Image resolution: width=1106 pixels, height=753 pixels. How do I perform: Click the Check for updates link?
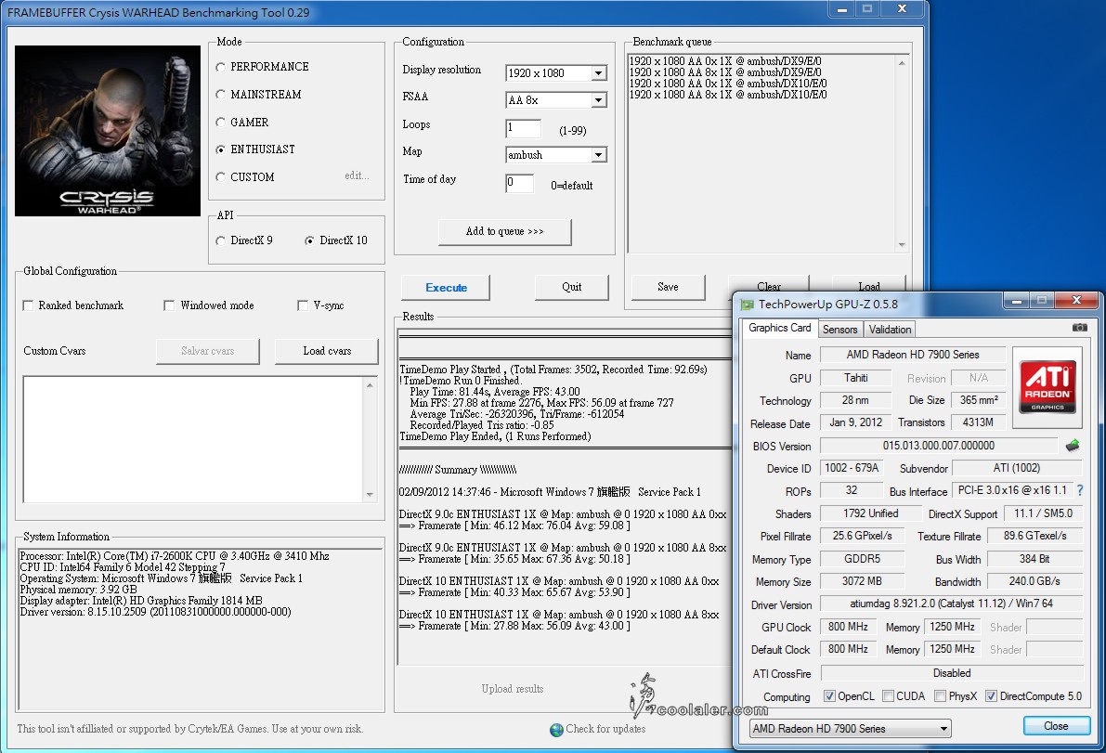point(605,729)
